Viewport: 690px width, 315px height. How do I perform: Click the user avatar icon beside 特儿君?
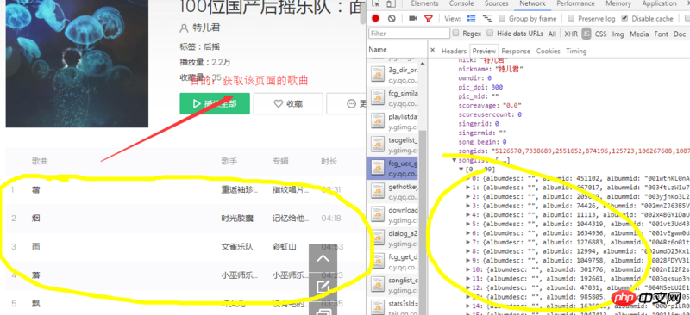point(184,28)
